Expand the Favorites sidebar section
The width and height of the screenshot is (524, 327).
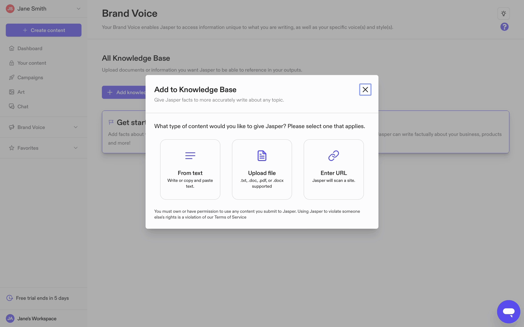[76, 148]
